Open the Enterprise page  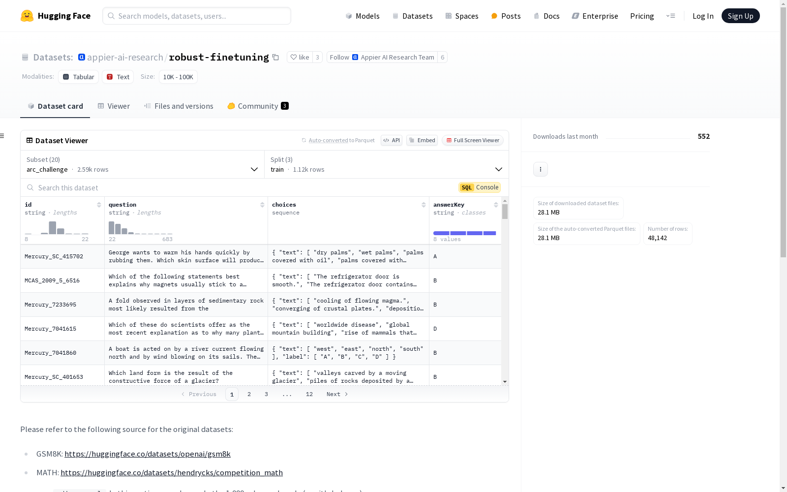(595, 16)
